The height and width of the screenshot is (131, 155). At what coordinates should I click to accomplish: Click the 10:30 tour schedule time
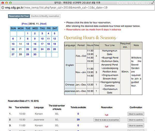click(22, 120)
